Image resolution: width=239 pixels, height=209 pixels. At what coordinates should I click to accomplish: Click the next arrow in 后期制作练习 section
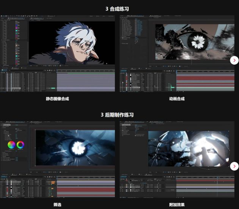pos(234,166)
